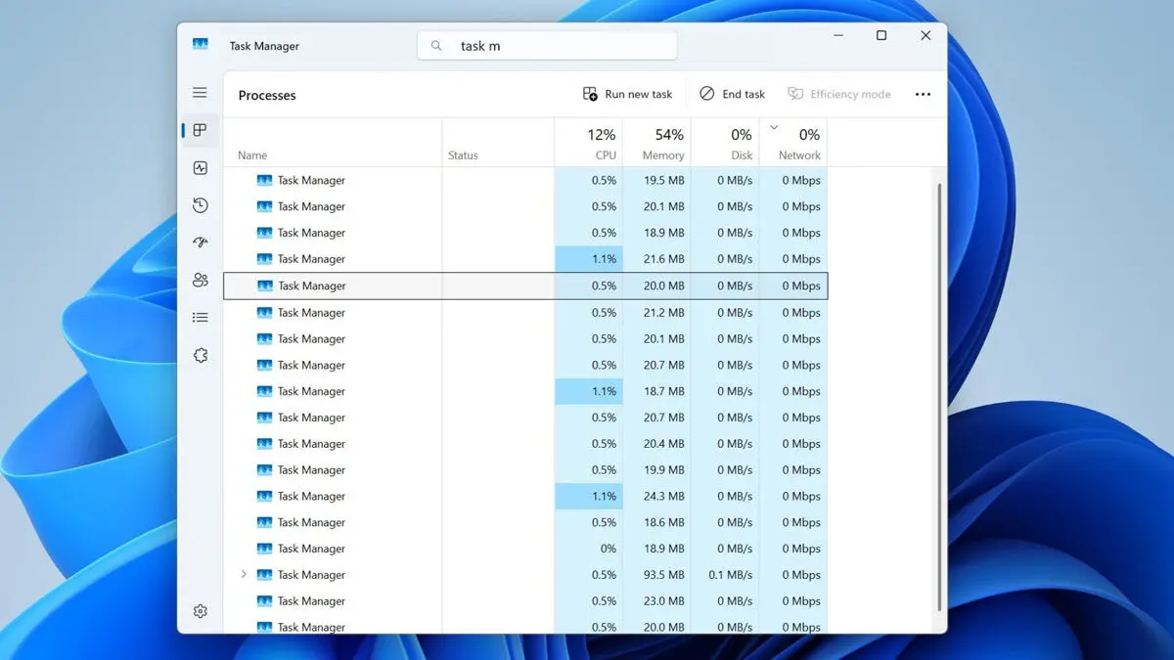Open the App history view

click(200, 204)
